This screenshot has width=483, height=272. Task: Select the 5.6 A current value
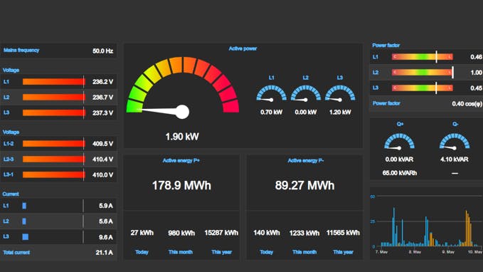point(106,221)
